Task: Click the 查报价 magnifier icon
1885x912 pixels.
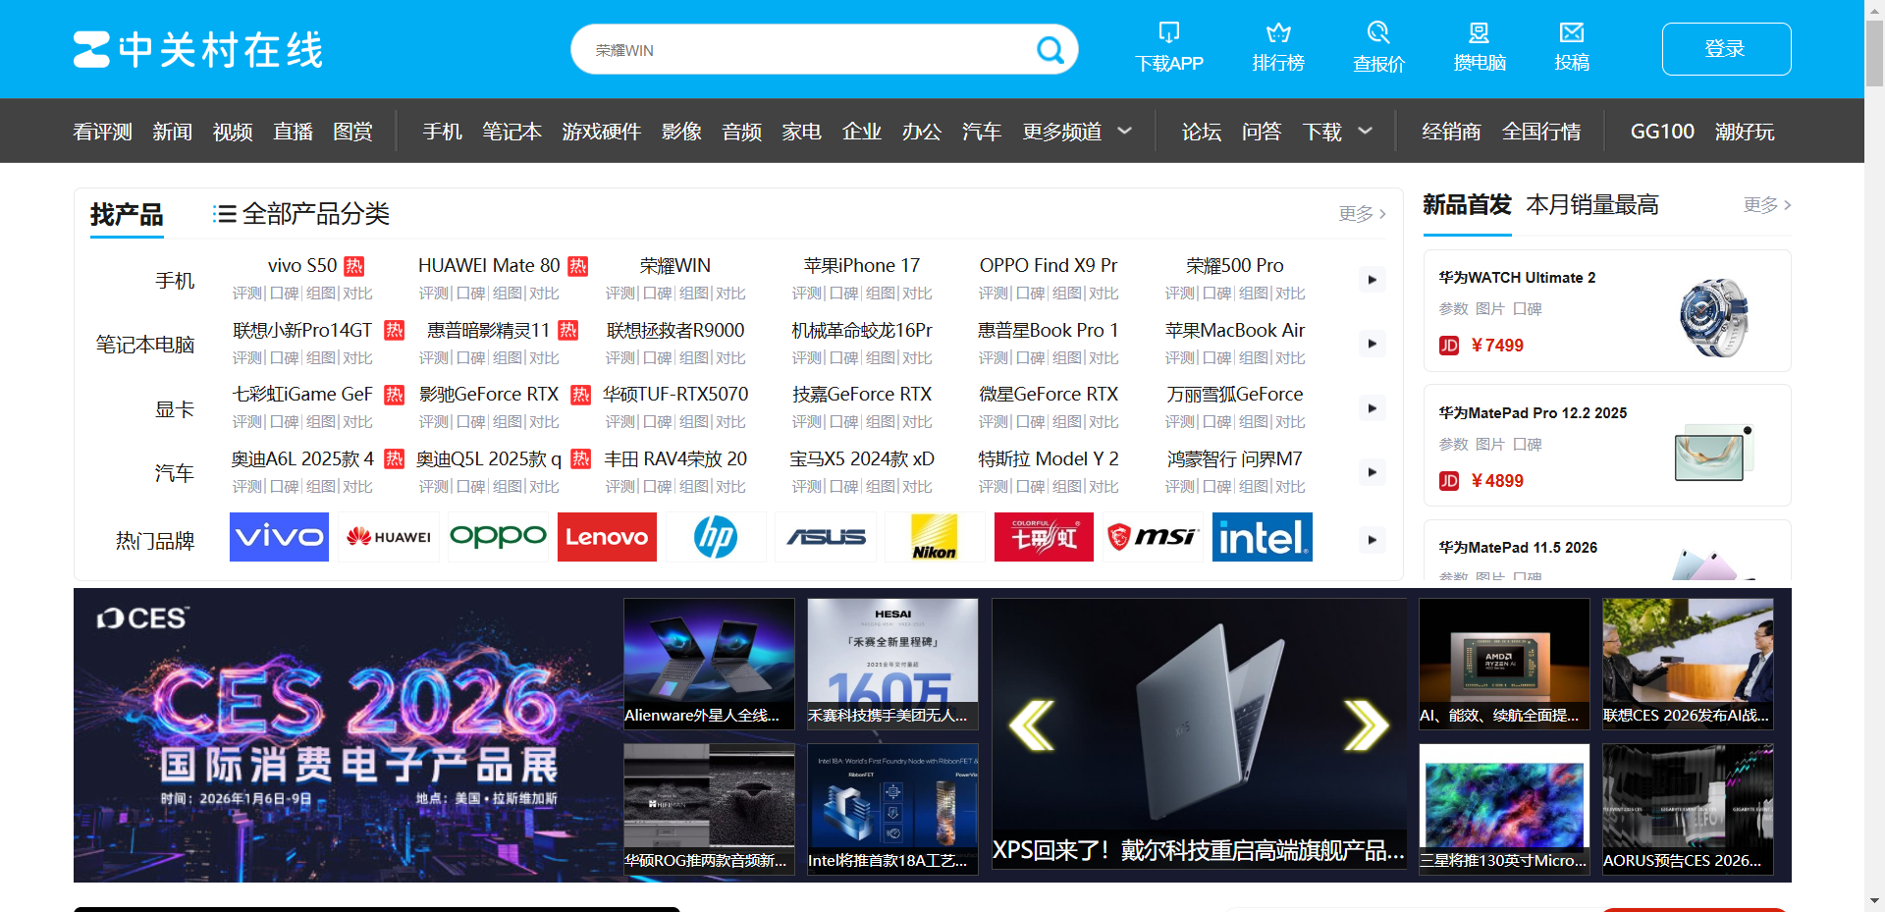Action: (1377, 31)
